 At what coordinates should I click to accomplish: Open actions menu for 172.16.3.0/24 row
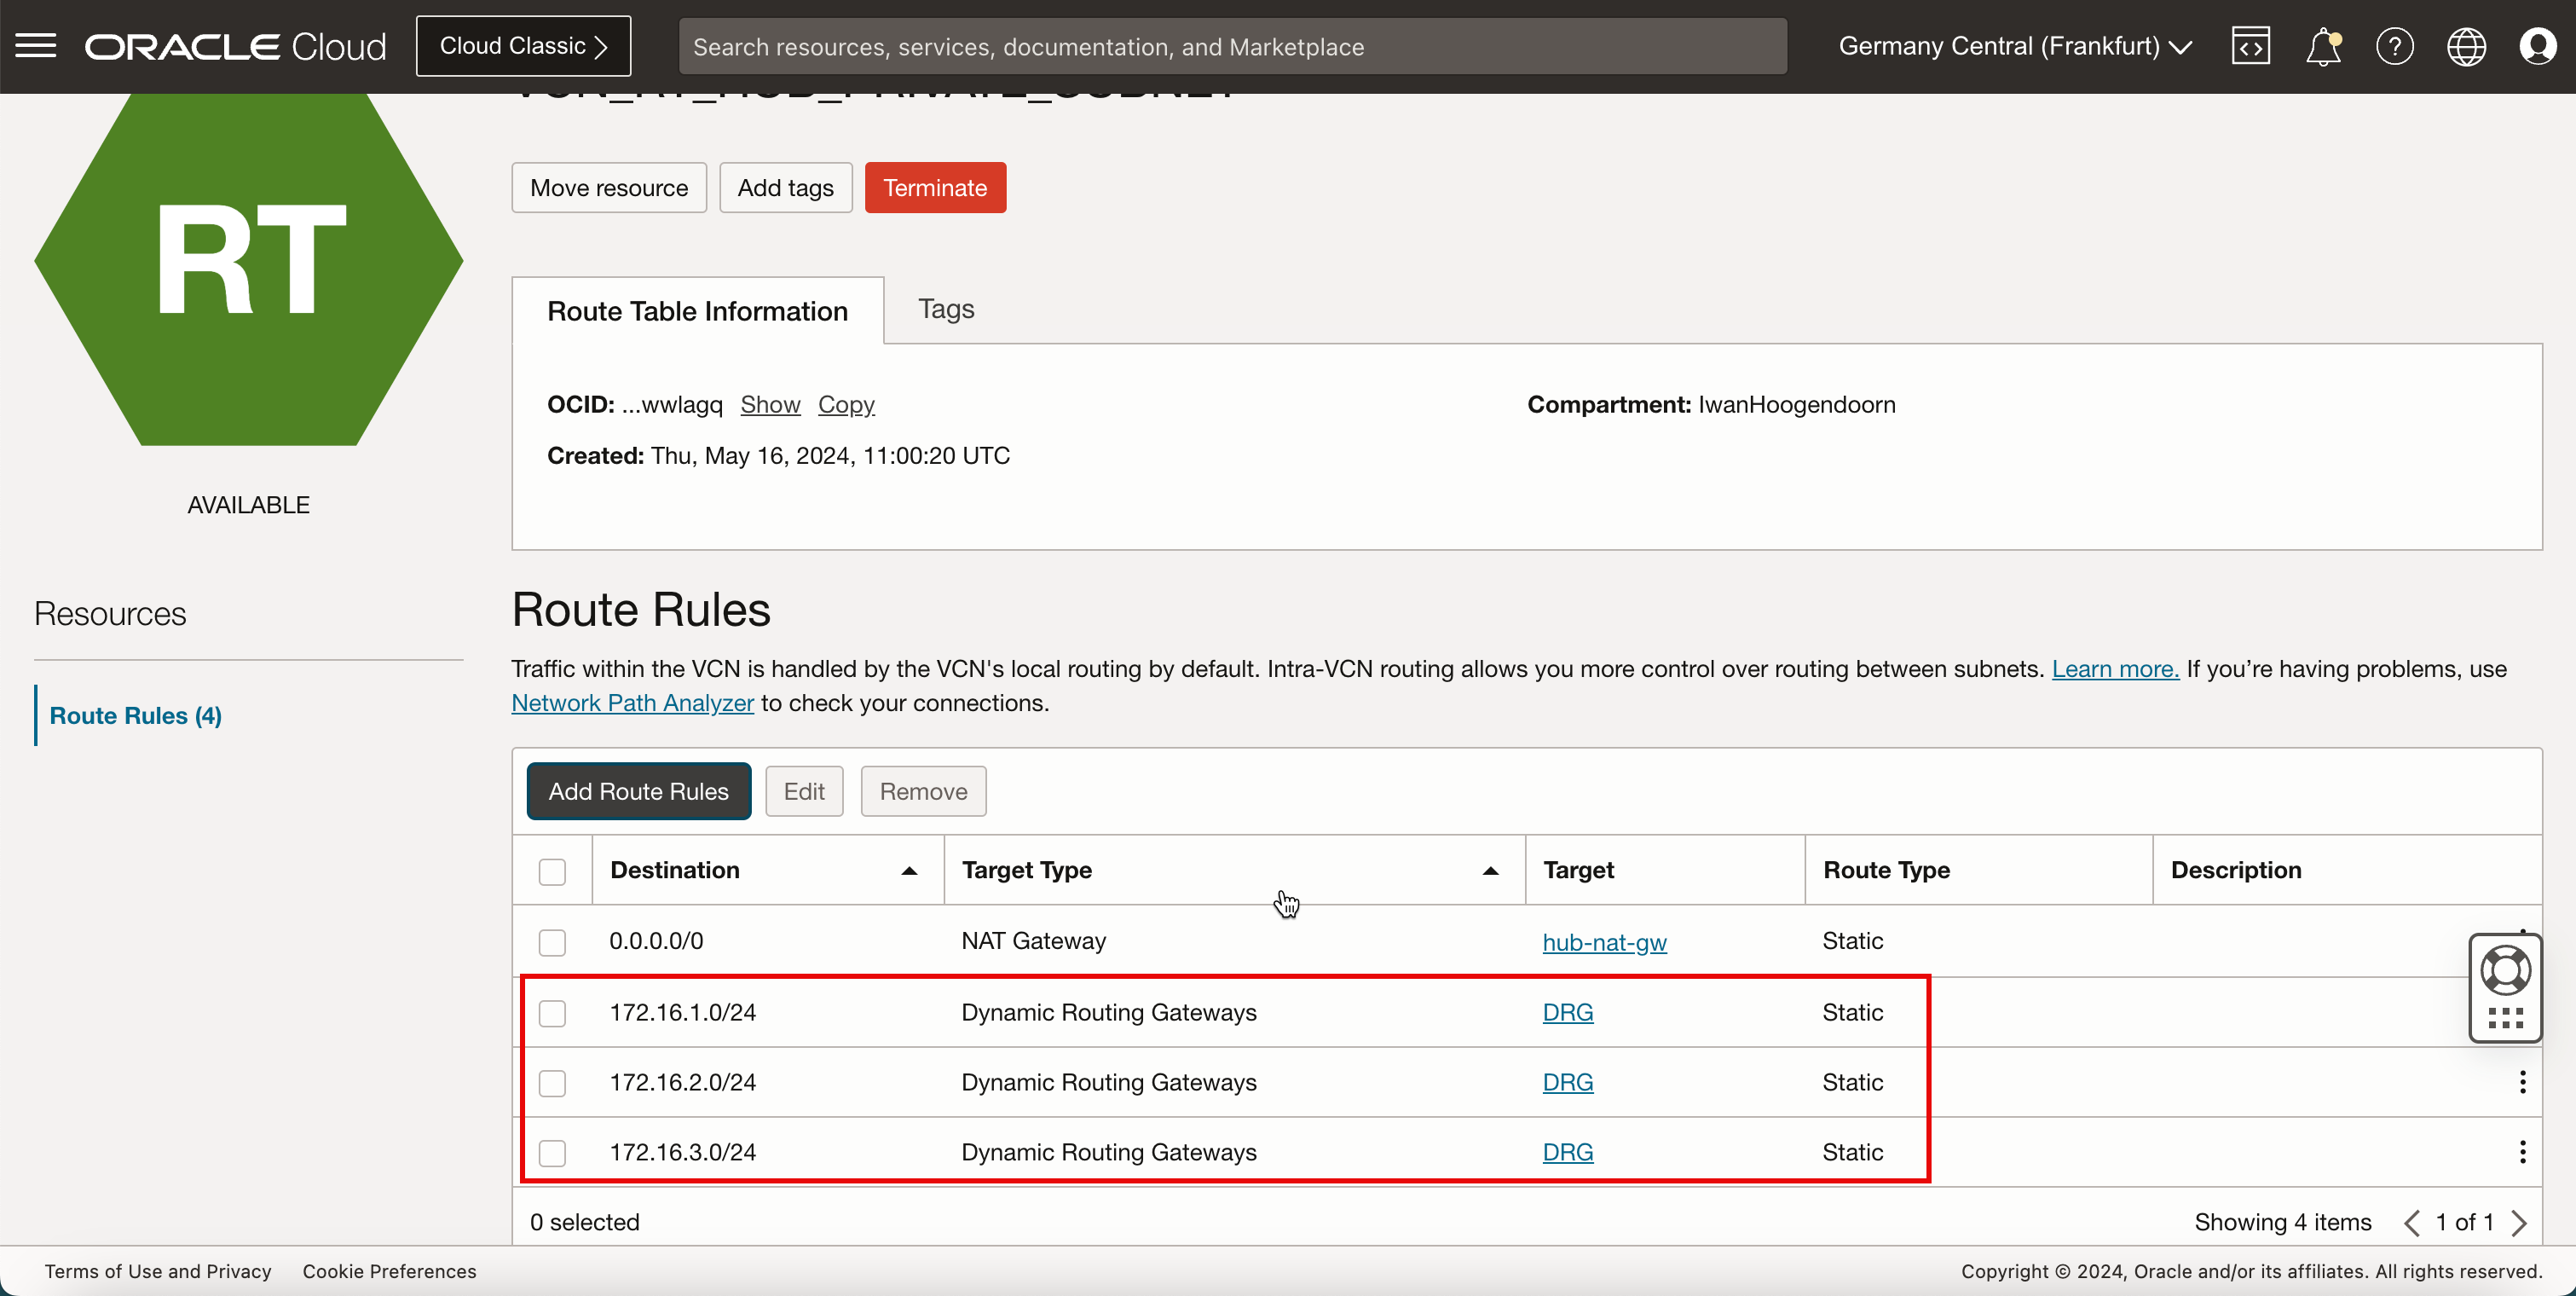coord(2522,1152)
